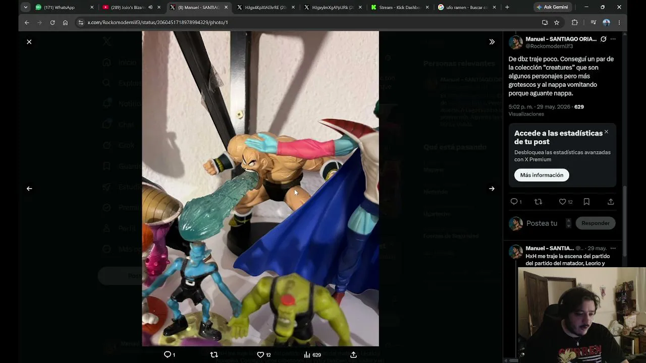Open the '5:02 p. m. · 29 may. 2026' timestamp
Image resolution: width=646 pixels, height=363 pixels.
(x=540, y=107)
